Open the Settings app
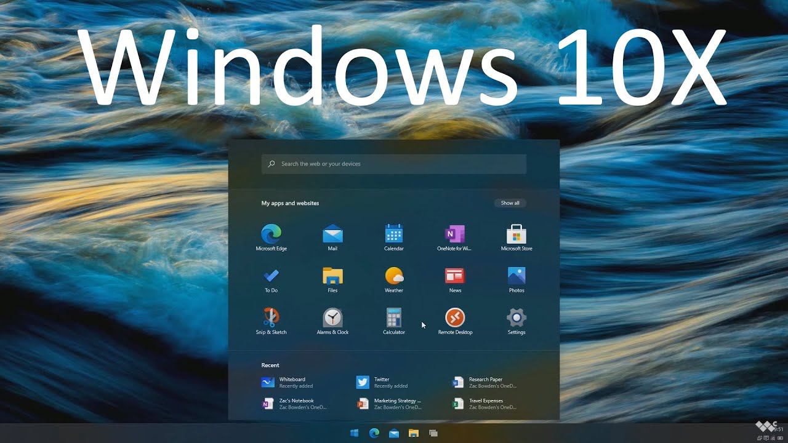 [517, 321]
